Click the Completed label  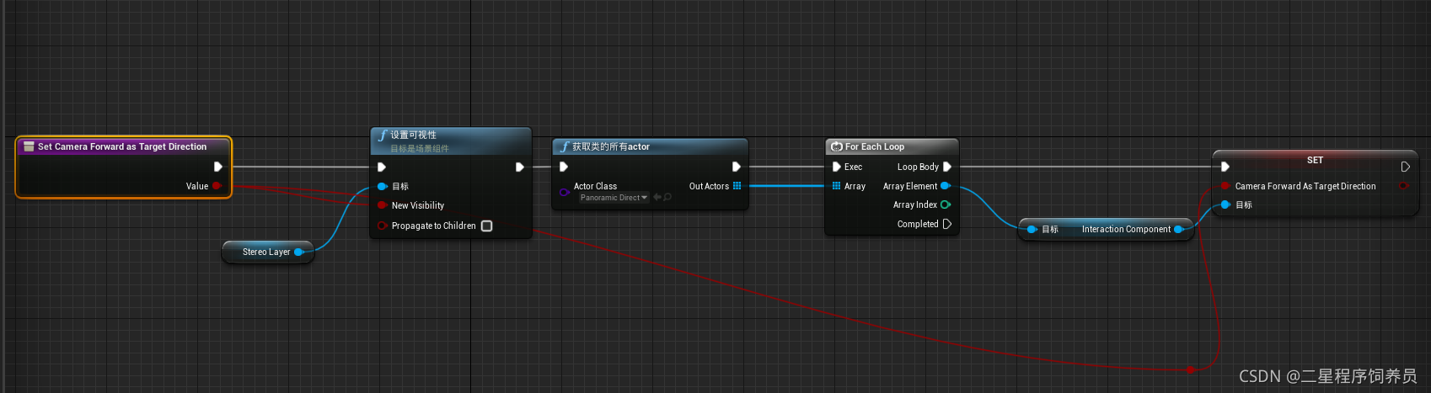(x=918, y=224)
